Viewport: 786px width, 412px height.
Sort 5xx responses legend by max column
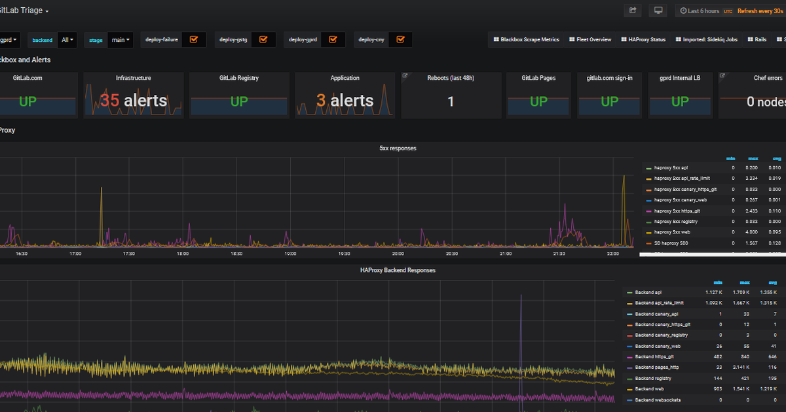(x=753, y=158)
